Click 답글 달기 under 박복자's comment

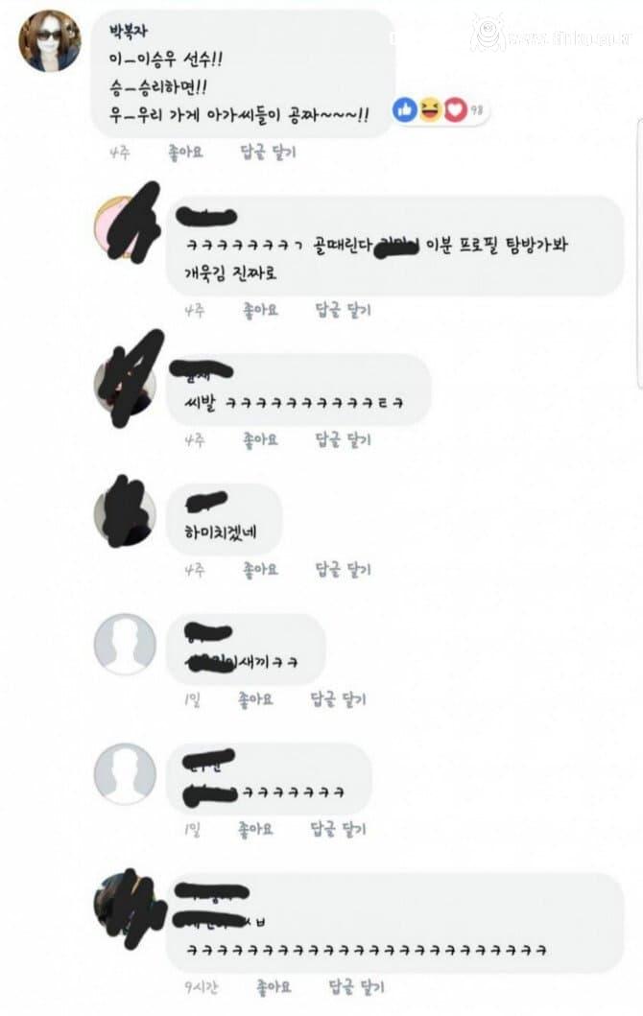tap(268, 153)
